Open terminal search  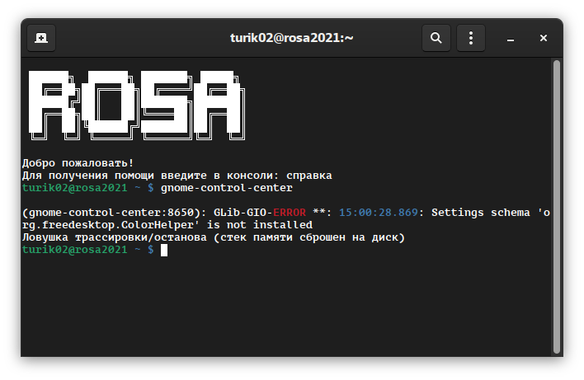click(436, 38)
